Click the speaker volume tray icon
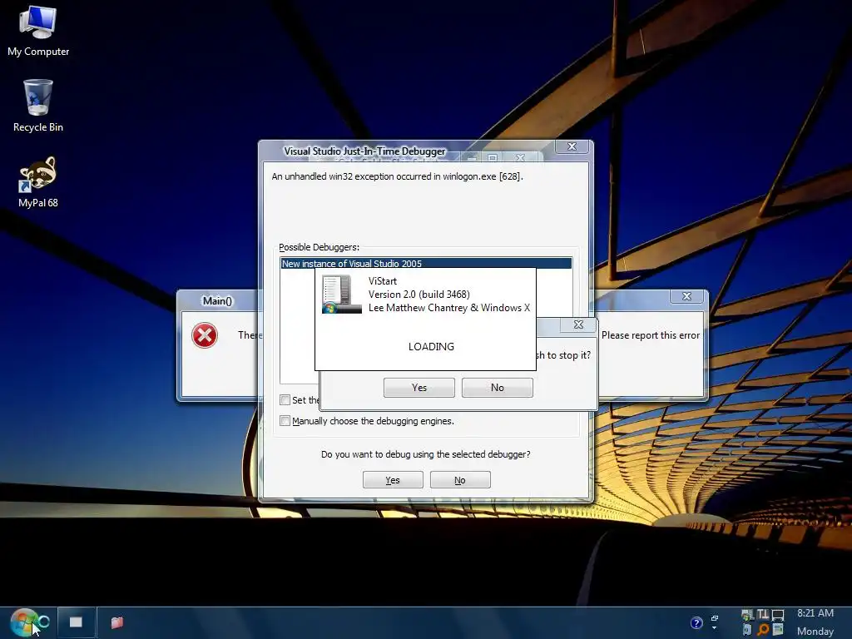Image resolution: width=852 pixels, height=639 pixels. tap(747, 629)
